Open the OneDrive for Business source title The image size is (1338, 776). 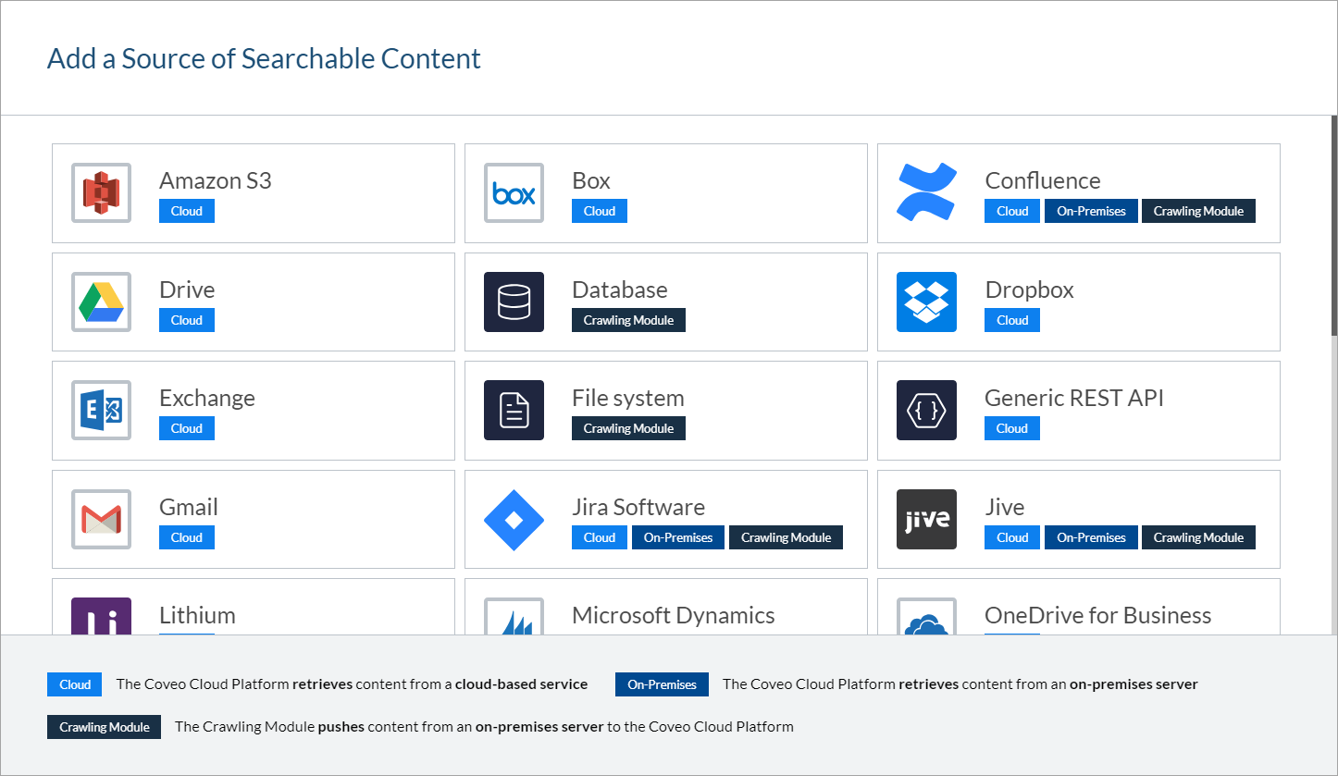1098,615
